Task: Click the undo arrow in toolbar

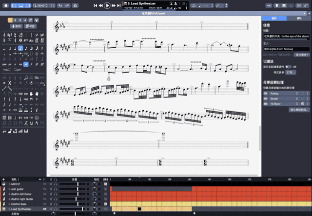Action: [59, 5]
